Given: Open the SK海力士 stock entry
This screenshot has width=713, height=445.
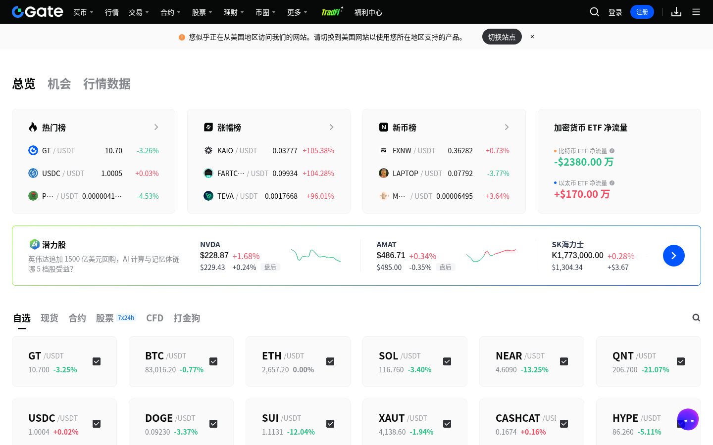Looking at the screenshot, I should 593,256.
